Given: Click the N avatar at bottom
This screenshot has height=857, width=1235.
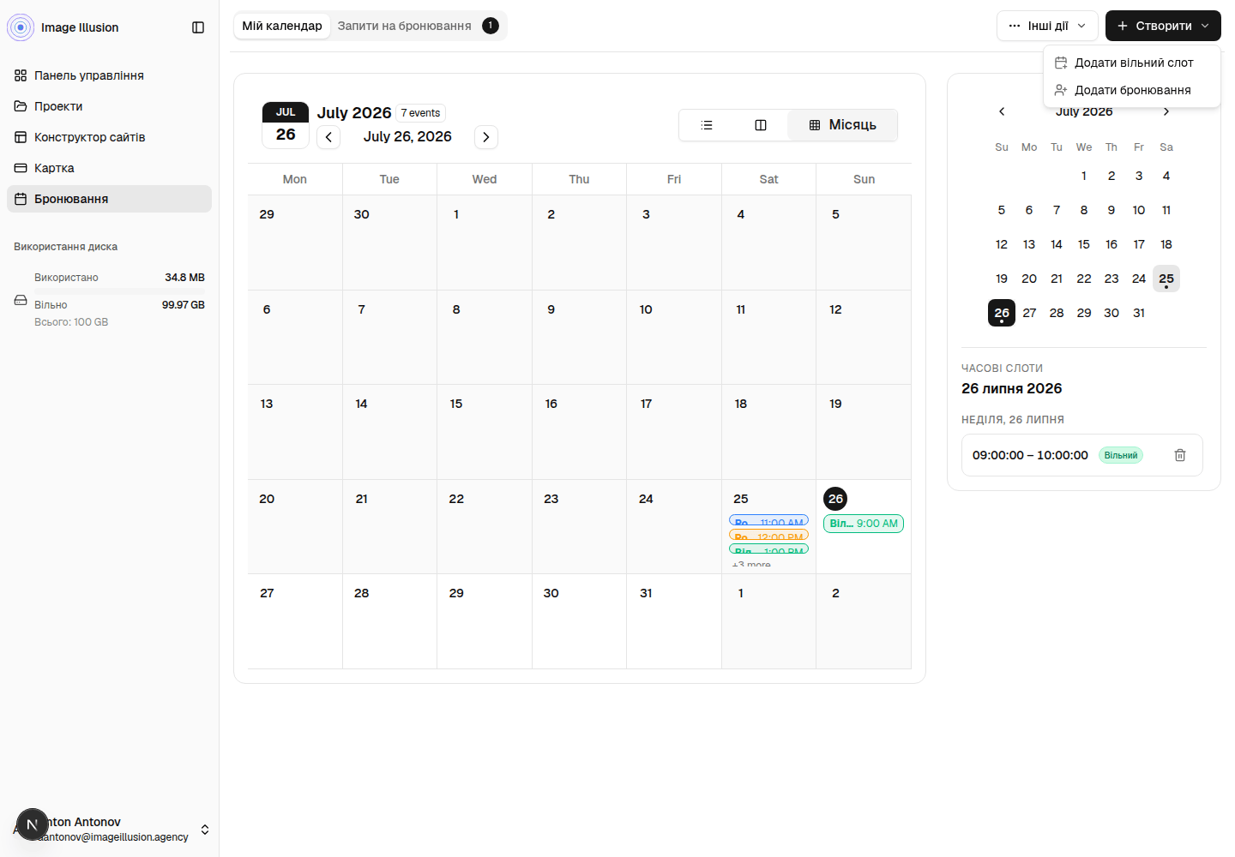Looking at the screenshot, I should coord(33,824).
